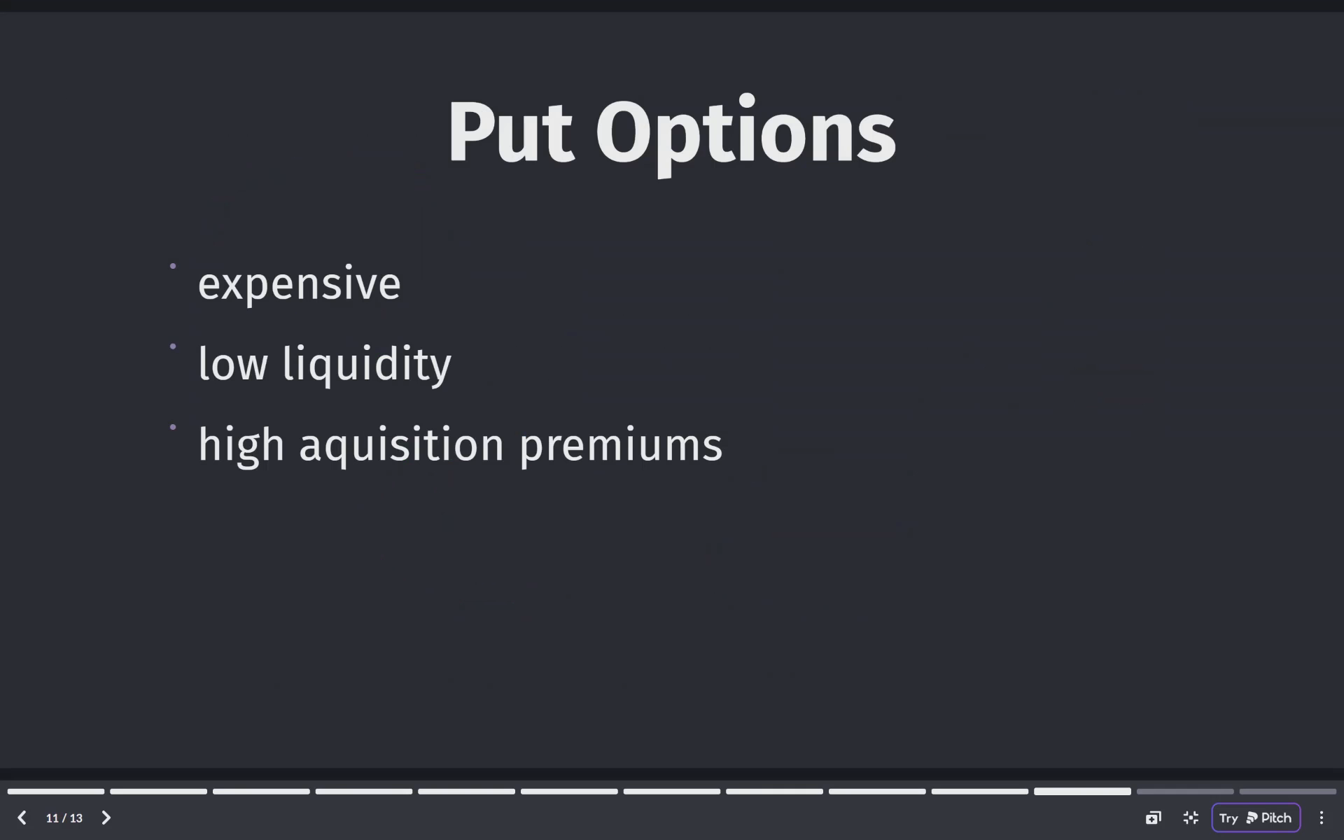Select fourth slide segment in progress bar
Viewport: 1344px width, 840px height.
click(x=364, y=791)
